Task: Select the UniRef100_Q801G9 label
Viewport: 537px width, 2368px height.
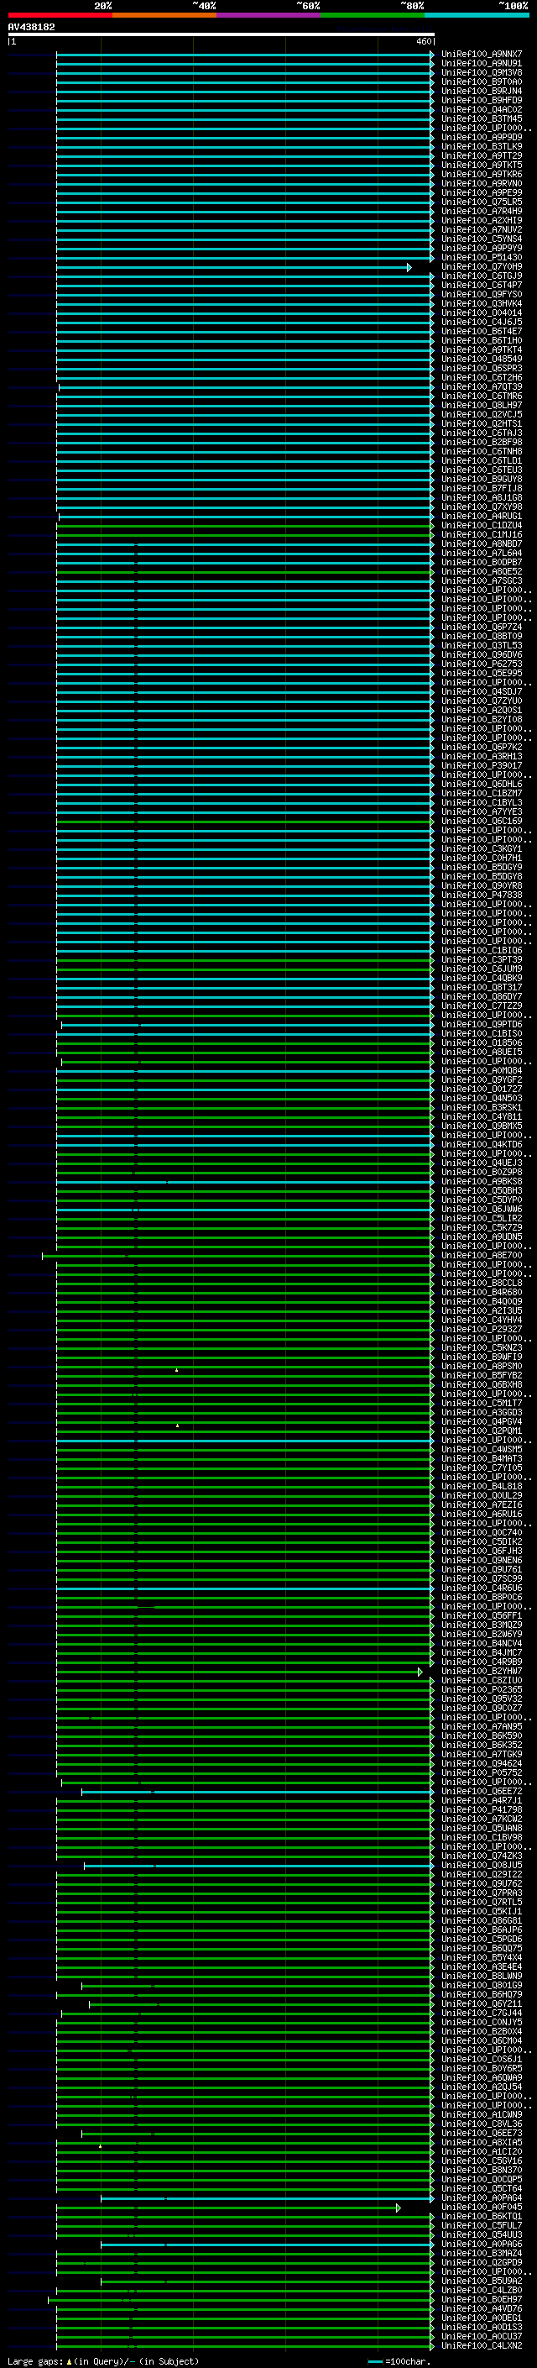Action: 481,1985
